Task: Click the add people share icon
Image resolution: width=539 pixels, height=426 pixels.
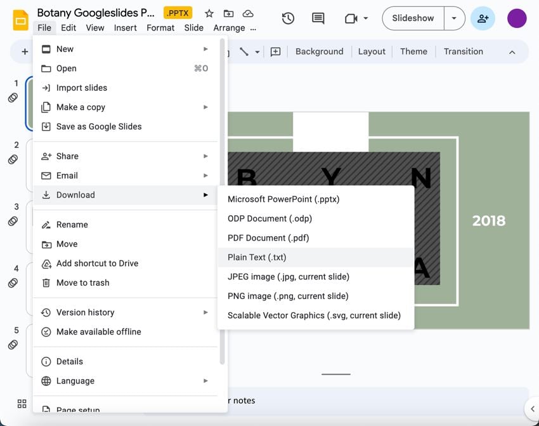Action: pos(483,18)
